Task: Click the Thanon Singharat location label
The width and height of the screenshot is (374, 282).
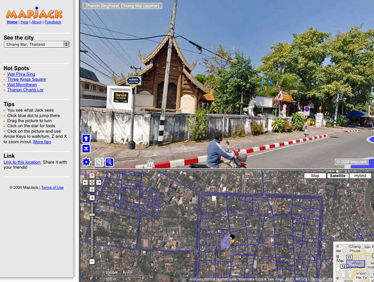Action: pyautogui.click(x=122, y=6)
